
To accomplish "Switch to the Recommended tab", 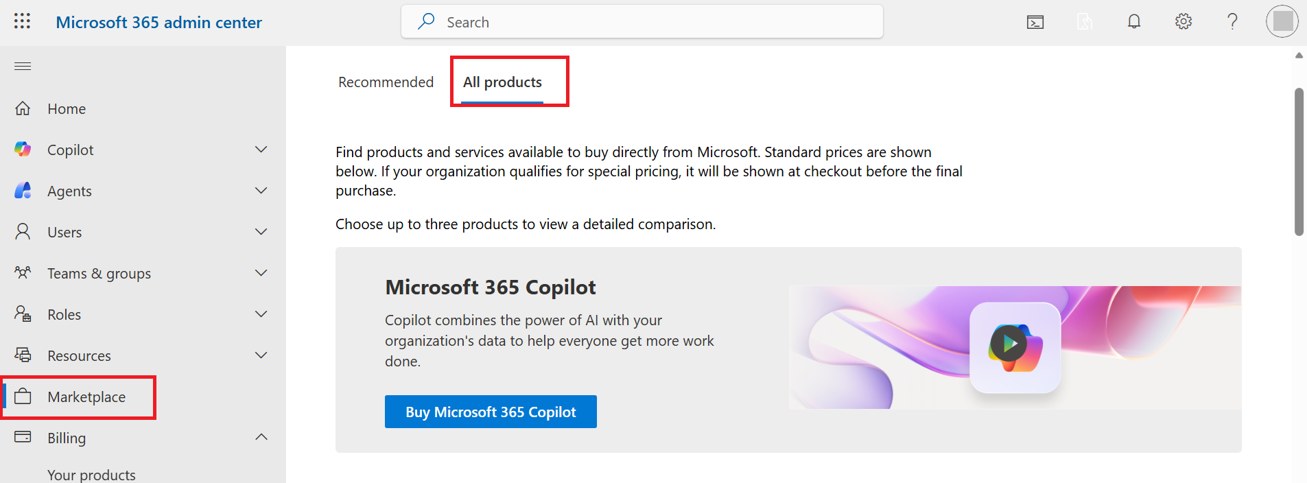I will tap(386, 82).
